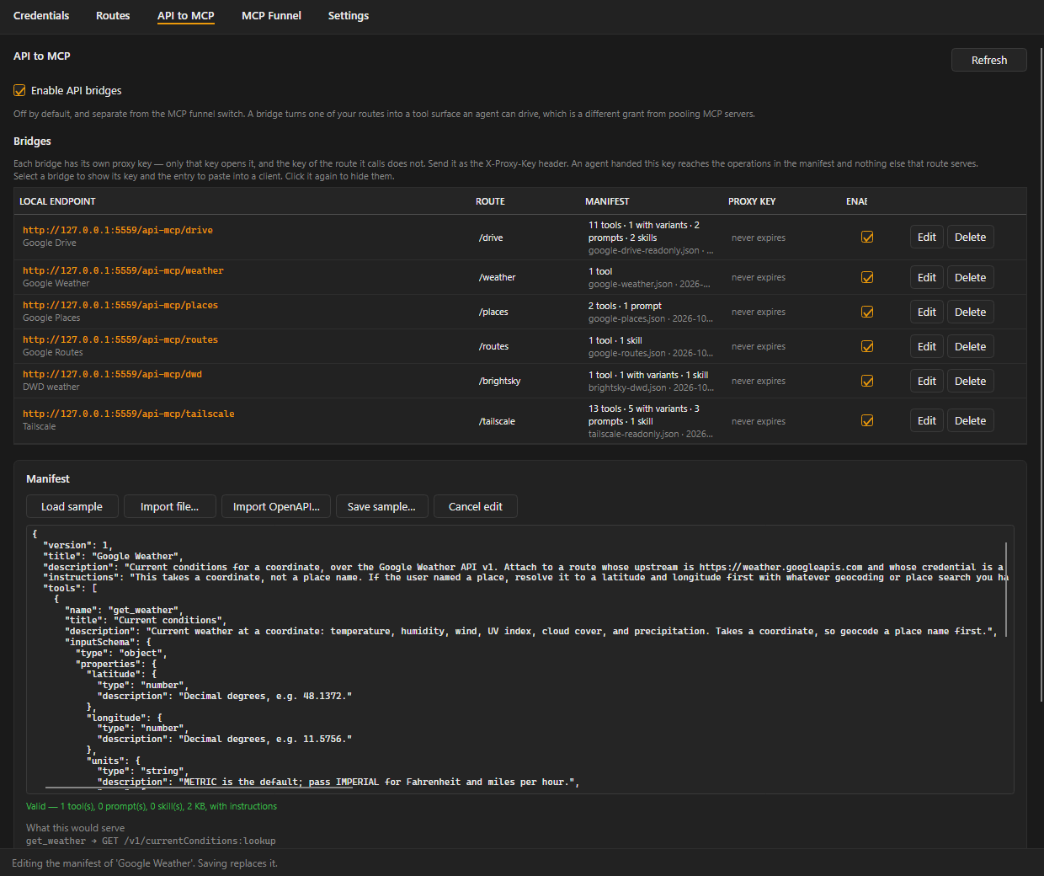
Task: Select the api-mcp/tailscale endpoint link
Action: point(129,414)
